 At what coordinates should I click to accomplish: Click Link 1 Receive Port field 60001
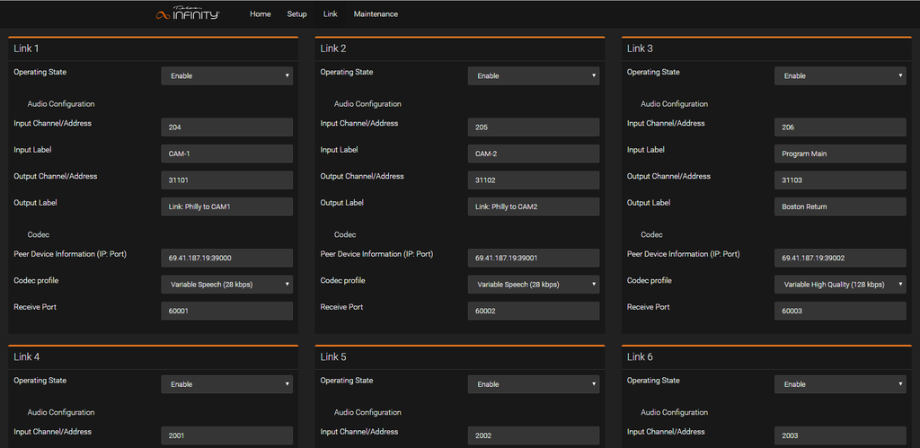227,311
